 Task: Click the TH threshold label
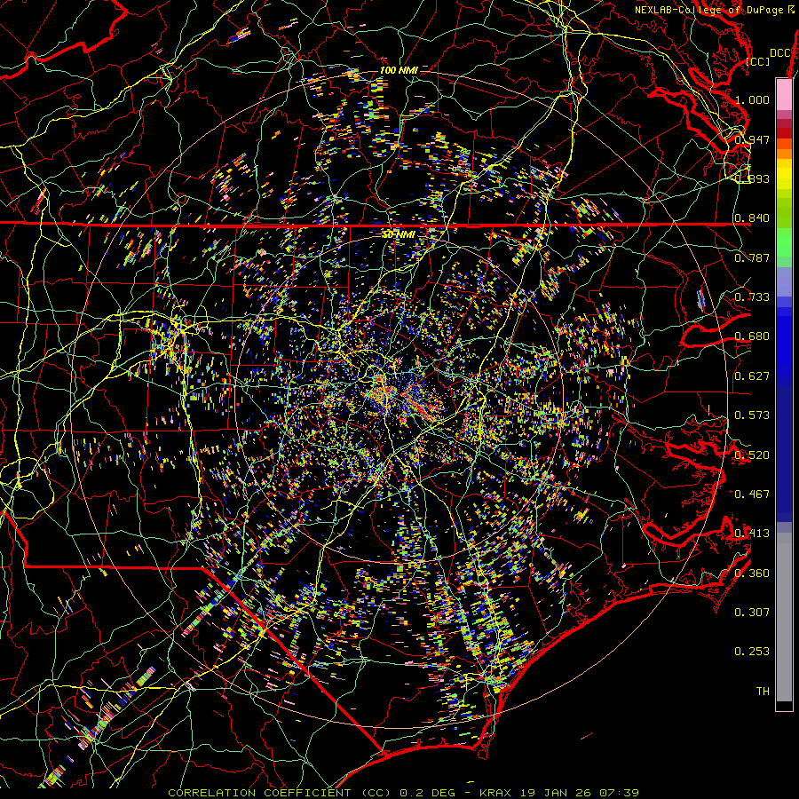tap(763, 691)
